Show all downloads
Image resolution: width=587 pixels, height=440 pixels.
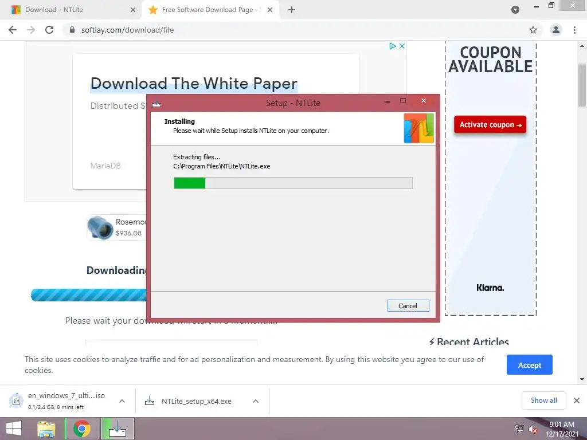pyautogui.click(x=543, y=400)
